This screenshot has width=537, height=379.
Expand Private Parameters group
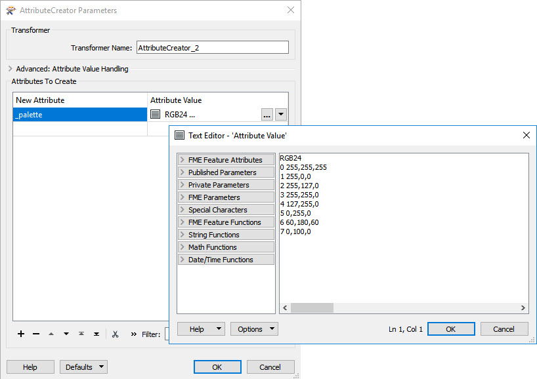(226, 185)
